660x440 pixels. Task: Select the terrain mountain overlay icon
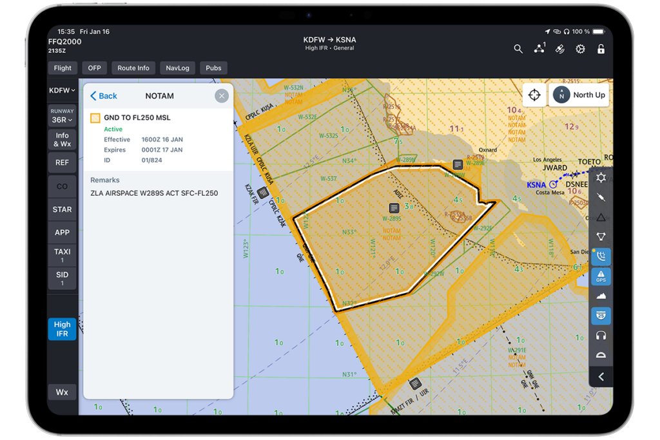[601, 296]
